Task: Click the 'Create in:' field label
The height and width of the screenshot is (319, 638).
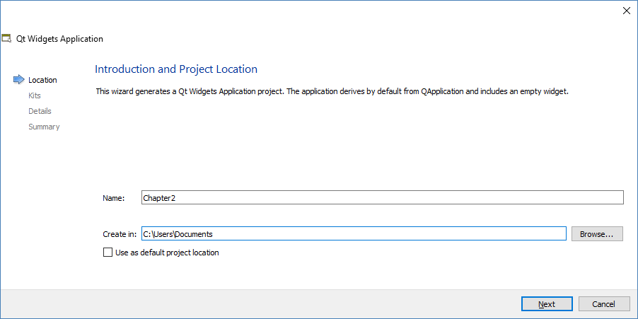Action: click(119, 234)
